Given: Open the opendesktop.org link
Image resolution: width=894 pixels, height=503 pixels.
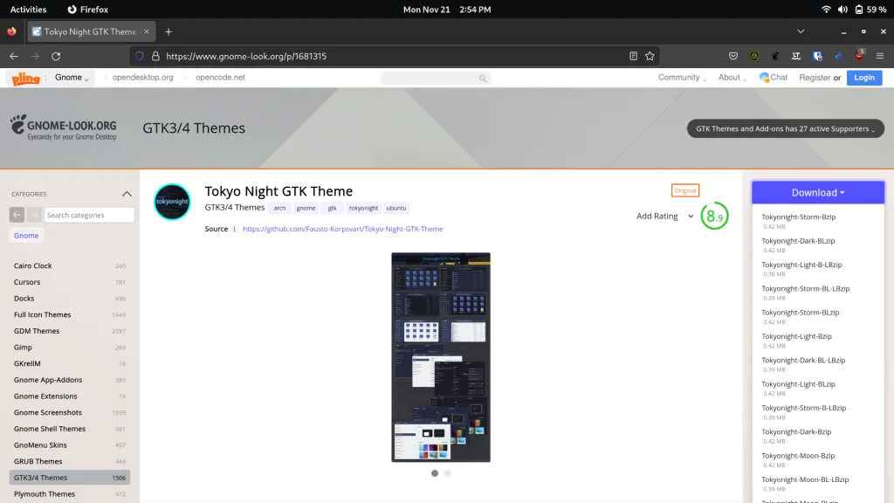Looking at the screenshot, I should click(x=142, y=78).
